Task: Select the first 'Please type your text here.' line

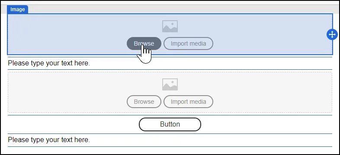Action: (49, 63)
